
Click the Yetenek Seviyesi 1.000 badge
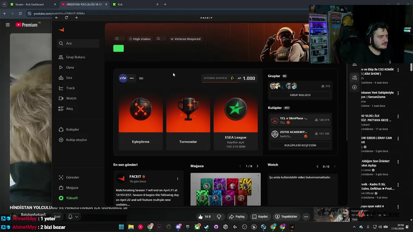pos(229,78)
